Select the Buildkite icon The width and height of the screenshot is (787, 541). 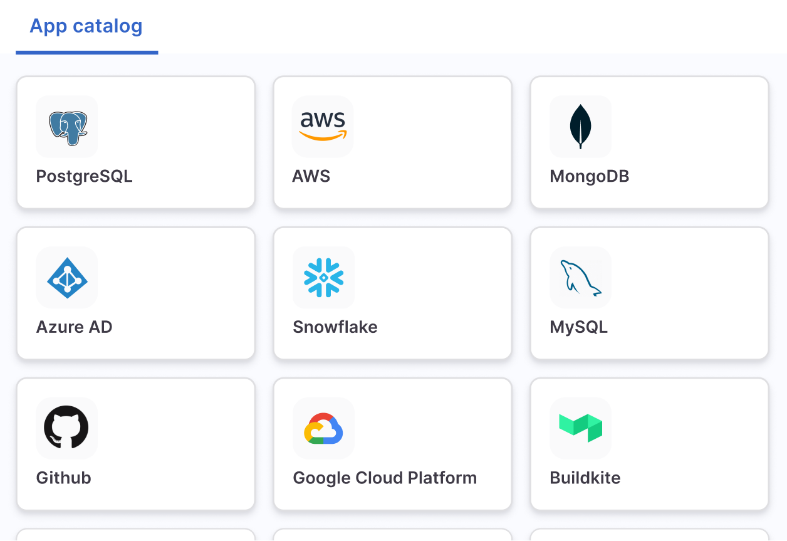(x=580, y=428)
